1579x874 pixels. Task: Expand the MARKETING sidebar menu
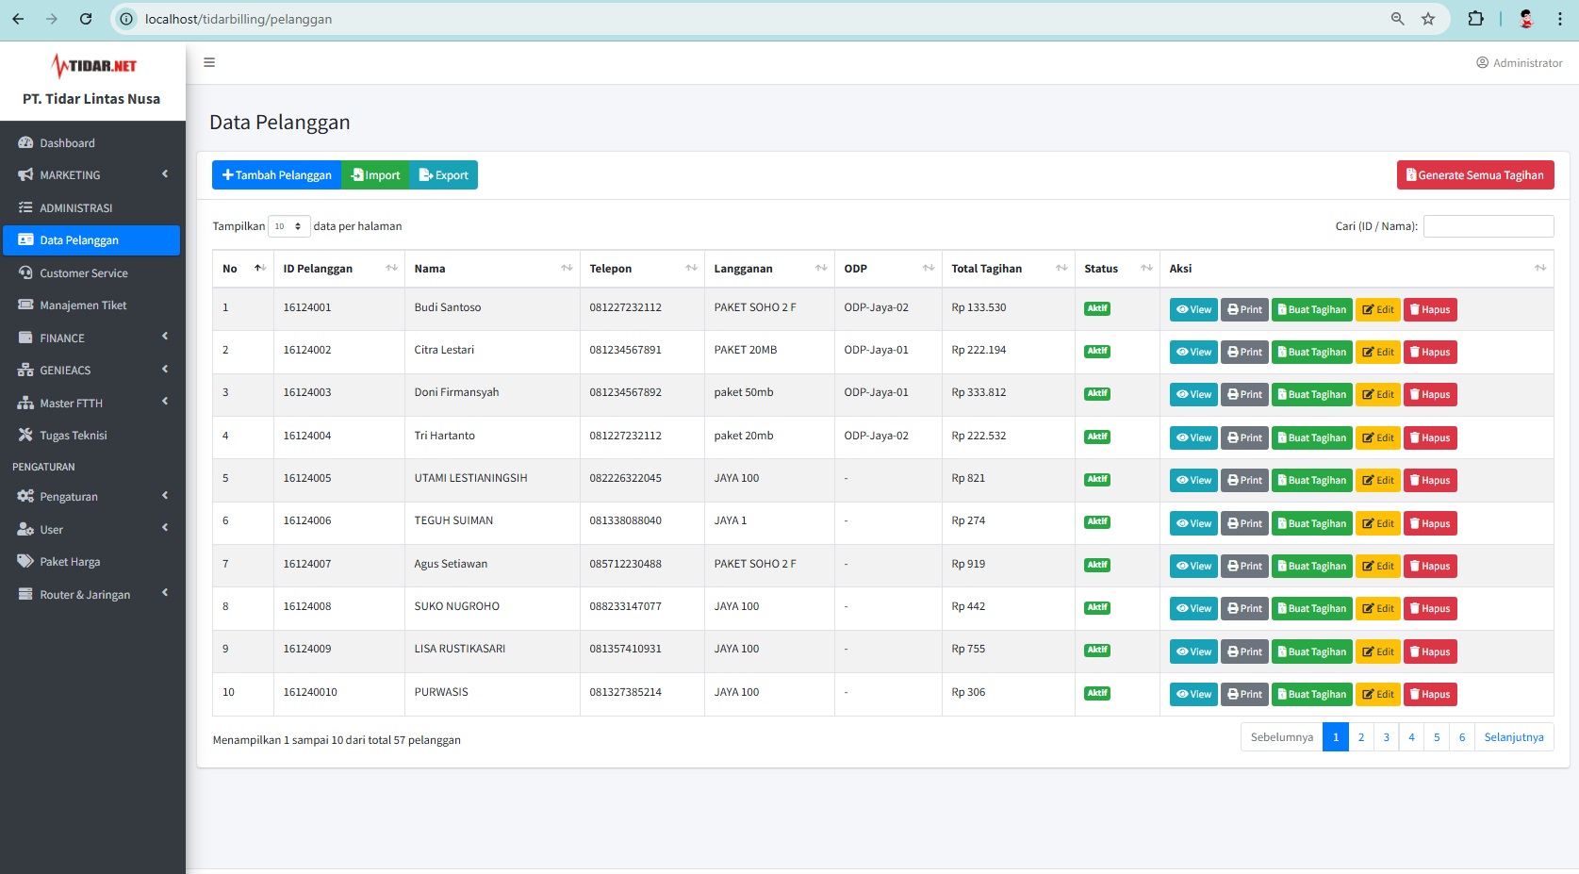[x=92, y=175]
